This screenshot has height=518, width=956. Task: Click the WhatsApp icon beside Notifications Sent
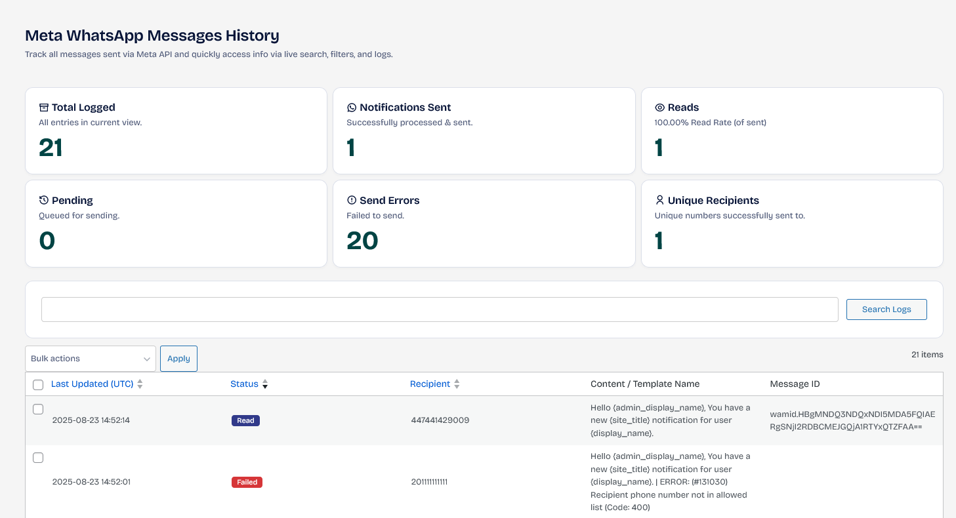[x=352, y=108]
